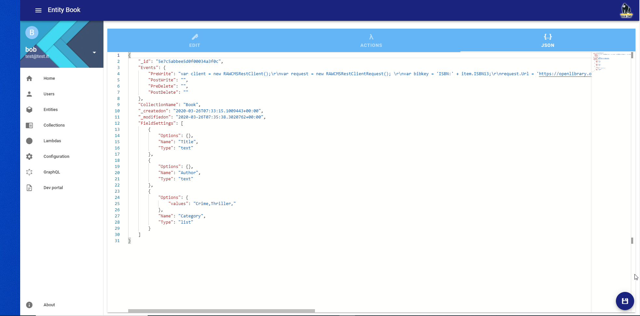
Task: Switch to the EDIT tab
Action: pos(195,40)
